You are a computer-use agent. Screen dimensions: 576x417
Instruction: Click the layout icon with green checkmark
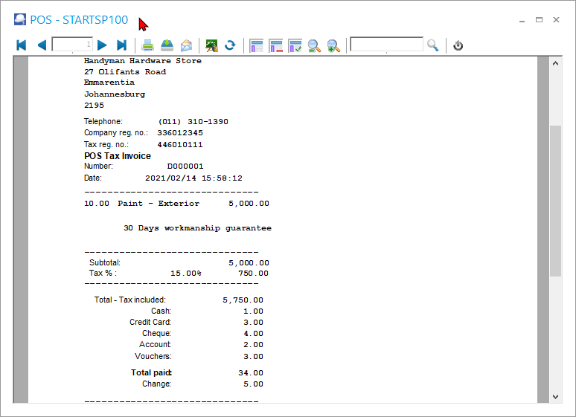[295, 45]
